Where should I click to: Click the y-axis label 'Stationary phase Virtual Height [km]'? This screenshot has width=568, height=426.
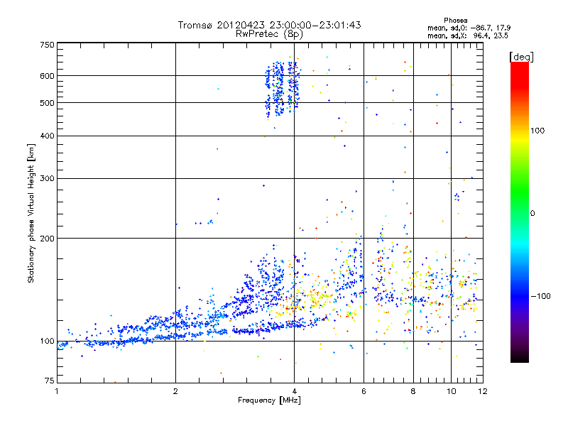[x=31, y=214]
